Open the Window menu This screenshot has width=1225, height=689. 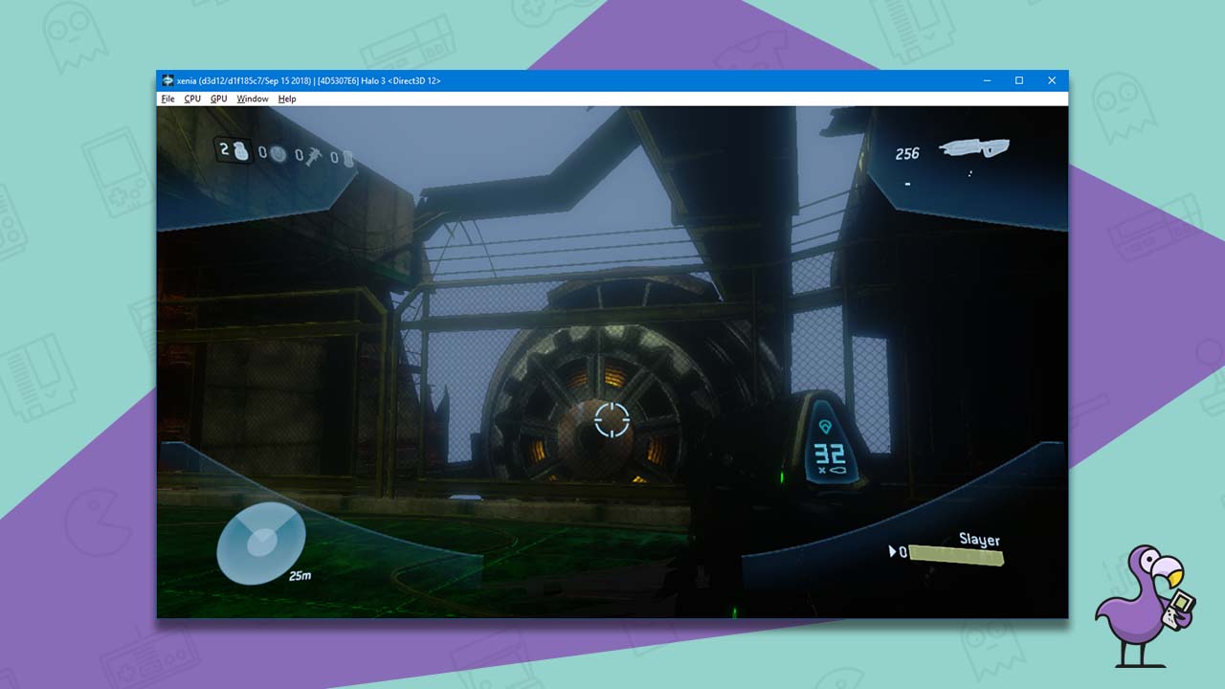pyautogui.click(x=253, y=99)
